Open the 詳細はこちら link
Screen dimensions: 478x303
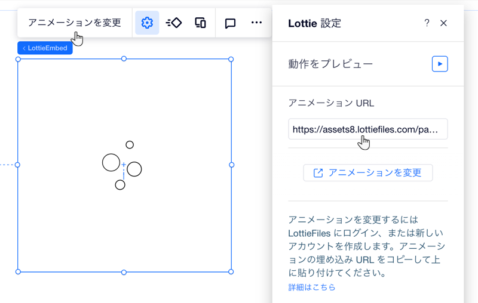[312, 287]
